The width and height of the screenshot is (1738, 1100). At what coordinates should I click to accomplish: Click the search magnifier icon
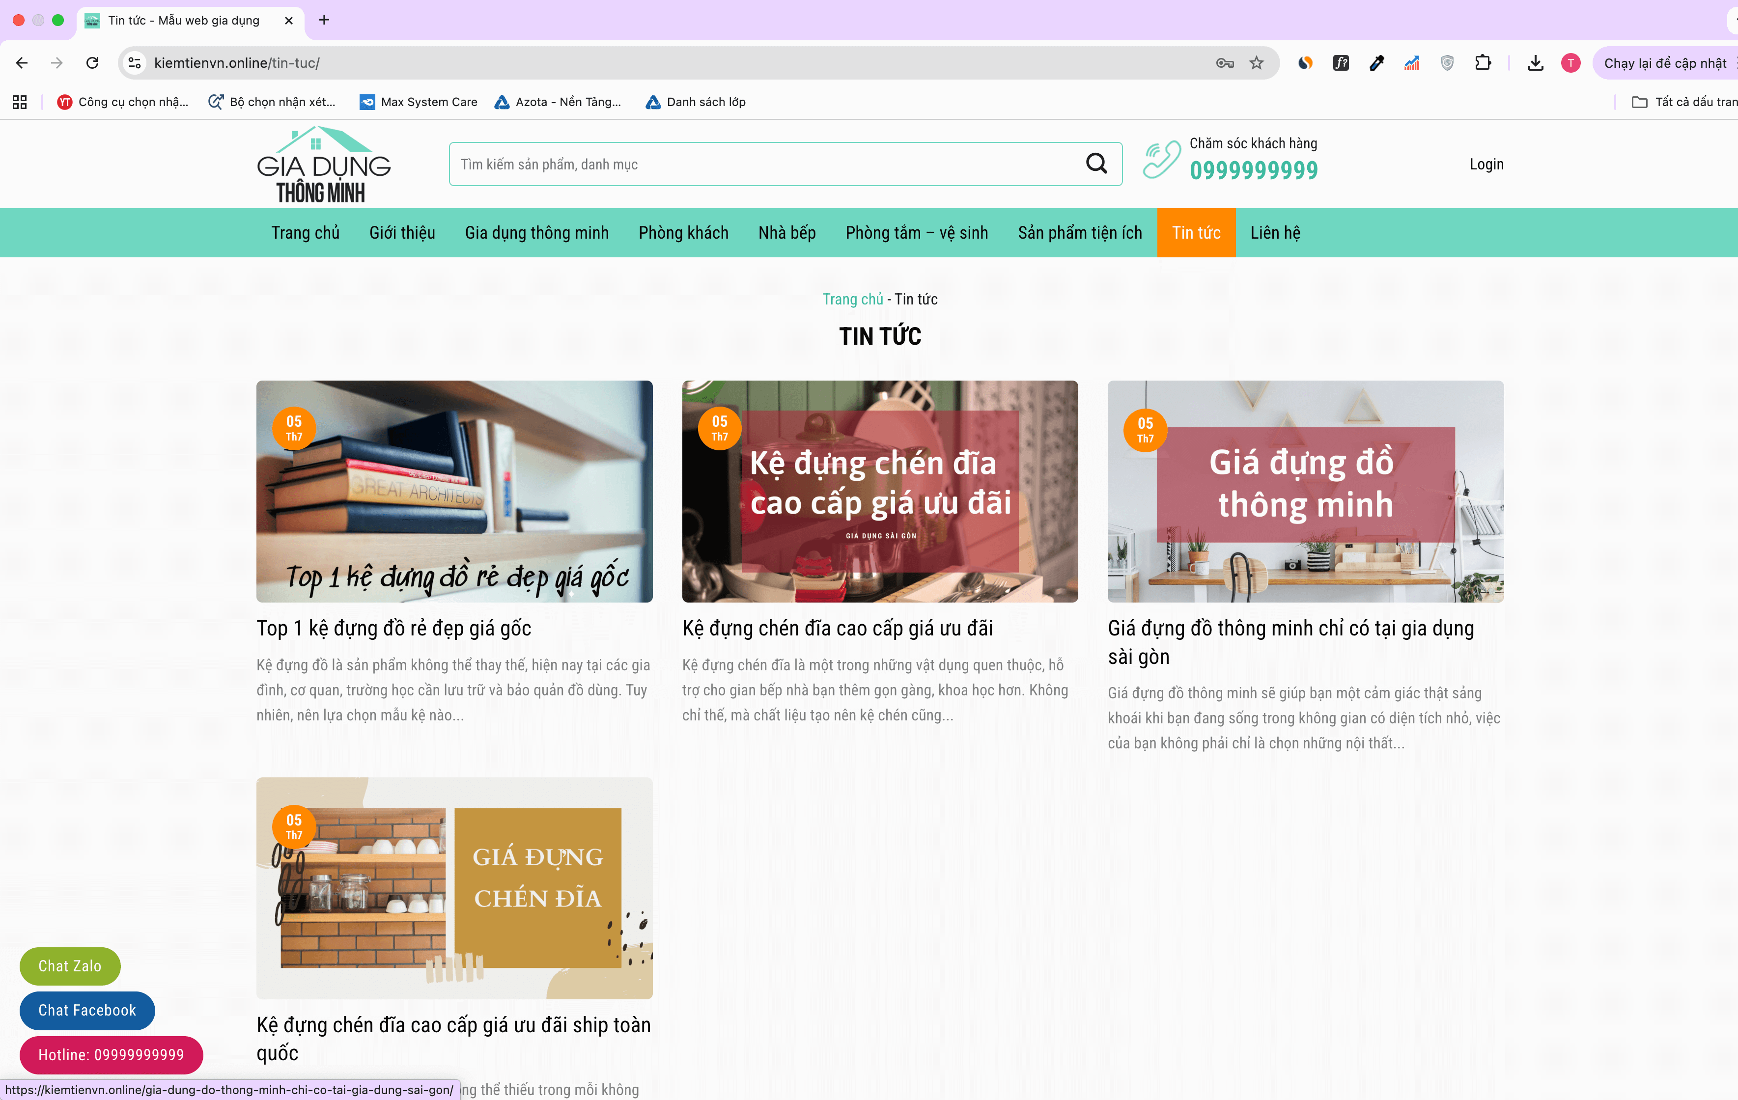click(x=1096, y=164)
